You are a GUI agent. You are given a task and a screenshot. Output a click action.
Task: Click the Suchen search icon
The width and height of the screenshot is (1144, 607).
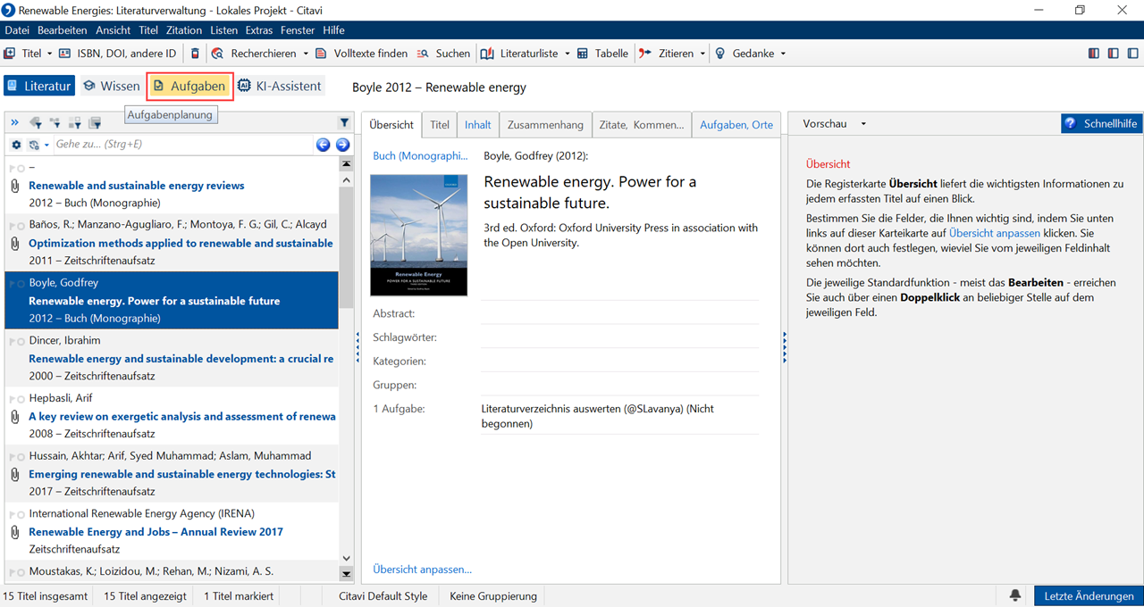pos(424,54)
